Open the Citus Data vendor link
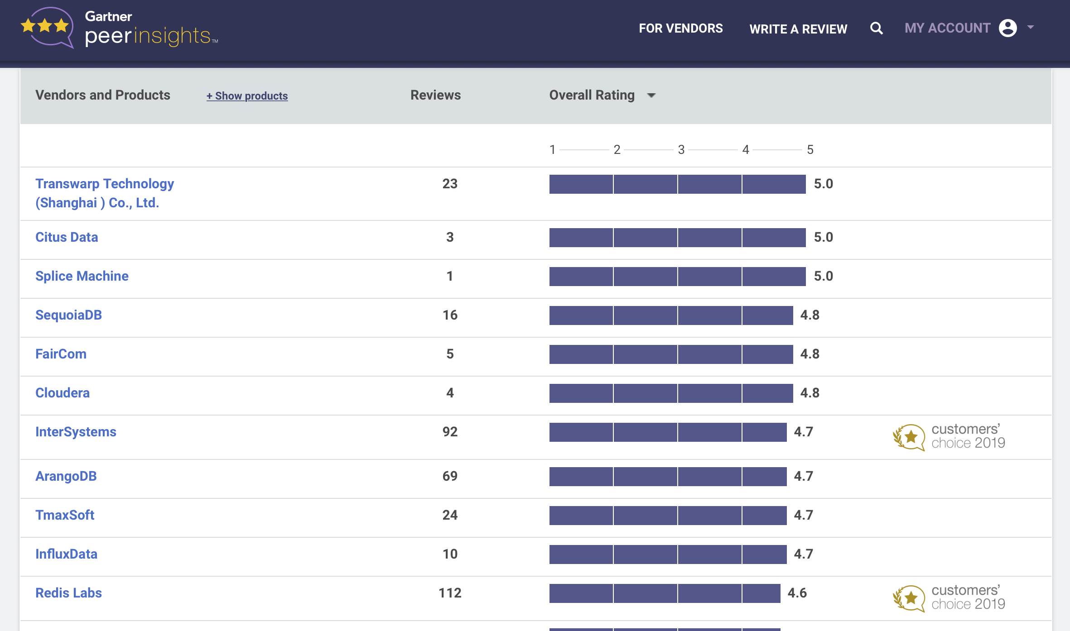The image size is (1070, 631). 67,237
